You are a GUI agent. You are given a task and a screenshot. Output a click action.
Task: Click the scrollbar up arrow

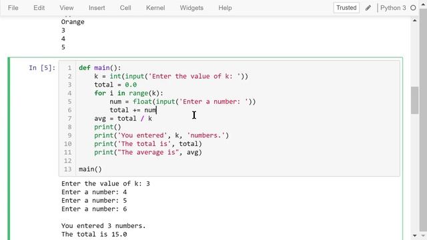click(414, 21)
